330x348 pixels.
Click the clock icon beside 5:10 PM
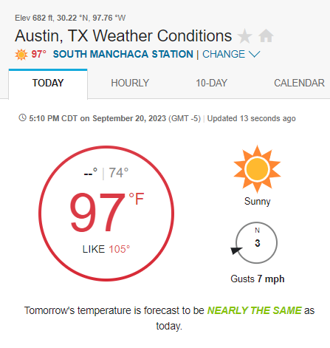pos(22,117)
